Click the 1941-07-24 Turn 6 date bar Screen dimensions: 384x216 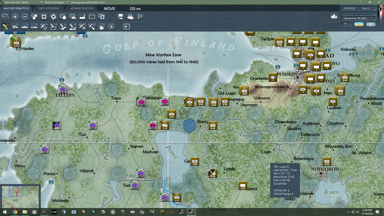tap(358, 8)
